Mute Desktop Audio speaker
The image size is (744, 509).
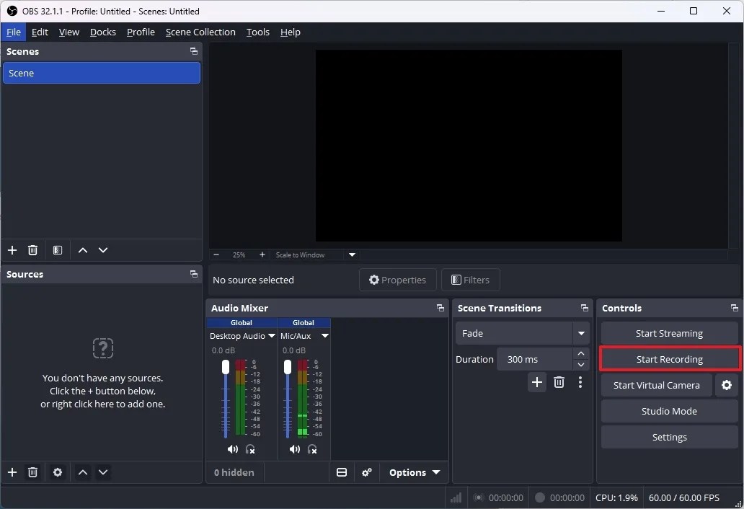coord(232,449)
